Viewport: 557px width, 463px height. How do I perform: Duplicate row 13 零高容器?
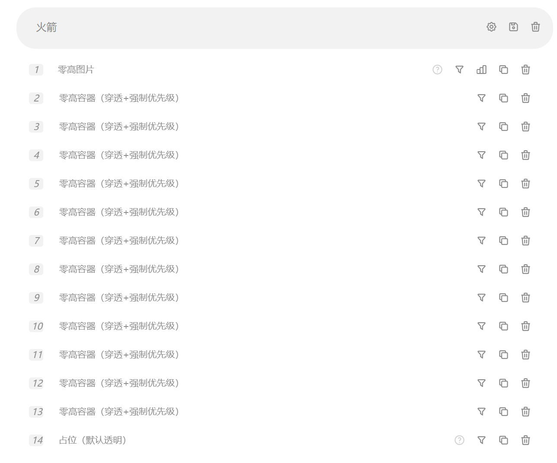click(503, 412)
